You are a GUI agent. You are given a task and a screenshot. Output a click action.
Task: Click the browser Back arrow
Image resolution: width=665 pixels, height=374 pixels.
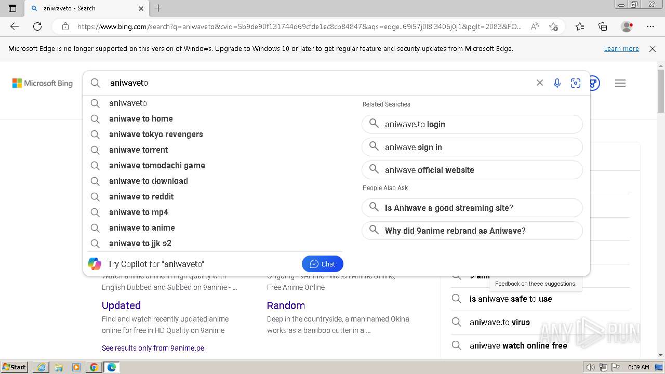15,26
